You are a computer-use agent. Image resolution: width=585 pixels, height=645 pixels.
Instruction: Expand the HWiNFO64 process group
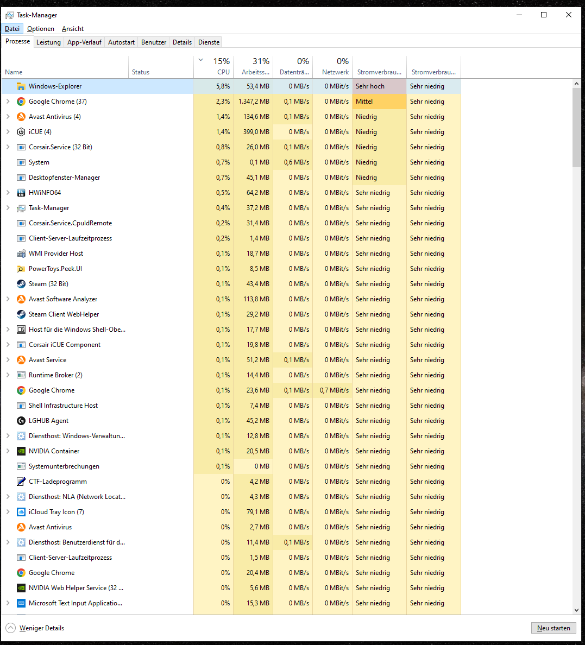coord(8,193)
